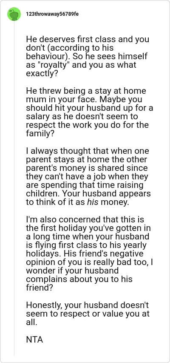Click the word "all." above NTA
This screenshot has width=170, height=363.
[31, 323]
